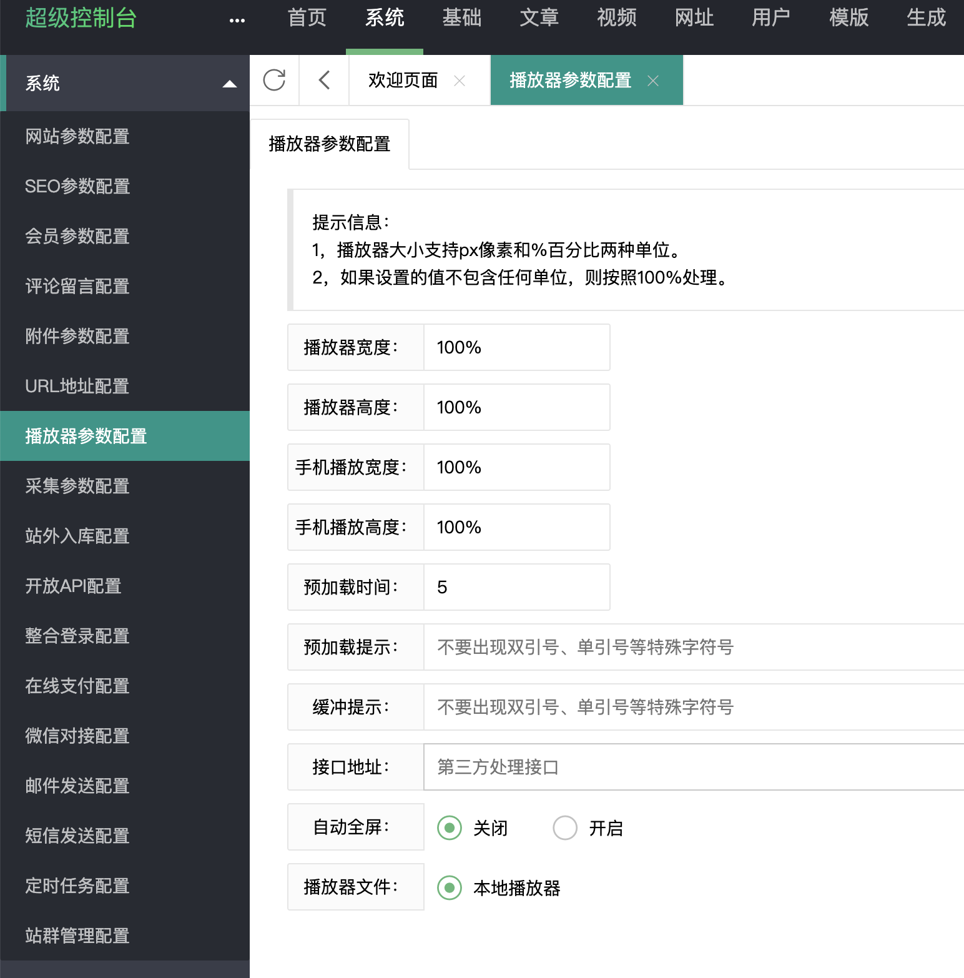
Task: Click the refresh page icon
Action: click(274, 80)
